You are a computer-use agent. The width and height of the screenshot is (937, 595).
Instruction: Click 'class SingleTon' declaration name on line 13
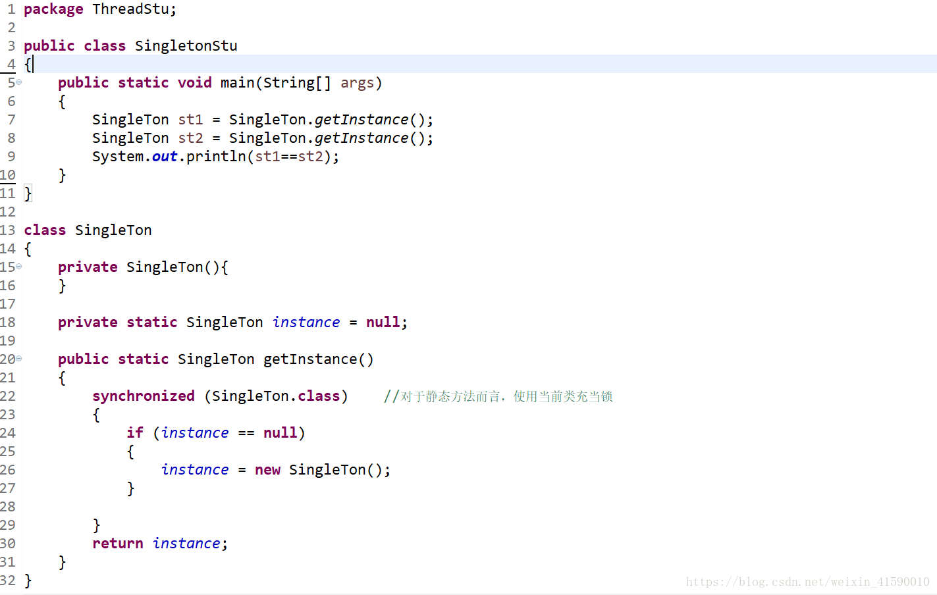113,230
